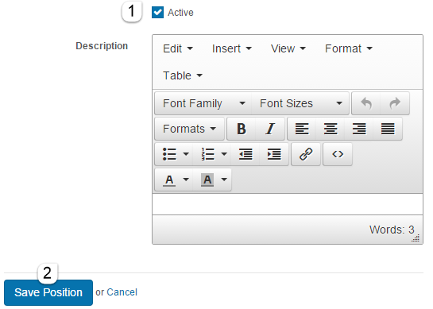Viewport: 433px width, 309px height.
Task: Toggle italic formatting
Action: tap(270, 129)
